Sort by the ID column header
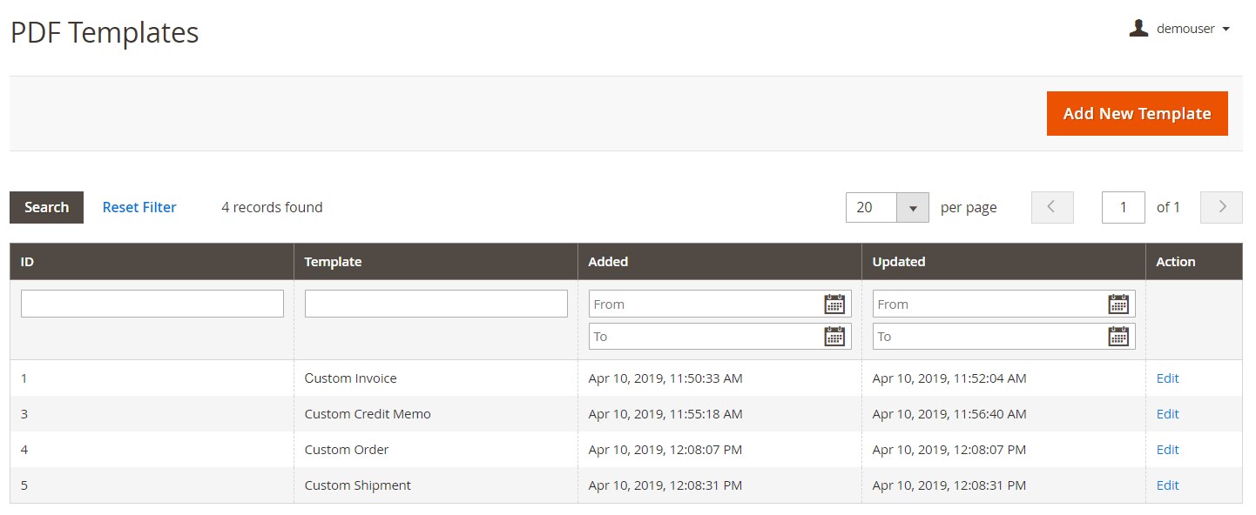 tap(27, 261)
